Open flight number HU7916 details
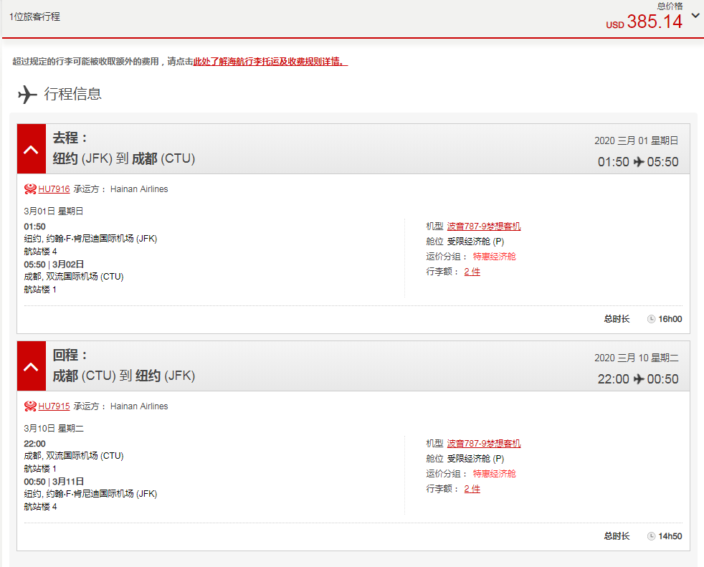Screen dimensions: 704x567 click(54, 189)
